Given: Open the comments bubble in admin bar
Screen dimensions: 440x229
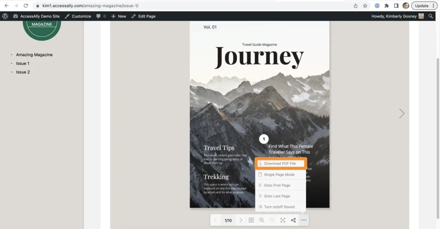Looking at the screenshot, I should click(101, 16).
